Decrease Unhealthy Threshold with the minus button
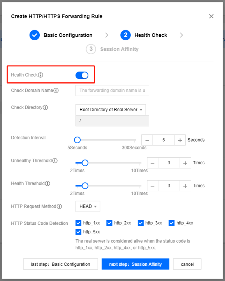Image resolution: width=225 pixels, height=281 pixels. tap(153, 163)
